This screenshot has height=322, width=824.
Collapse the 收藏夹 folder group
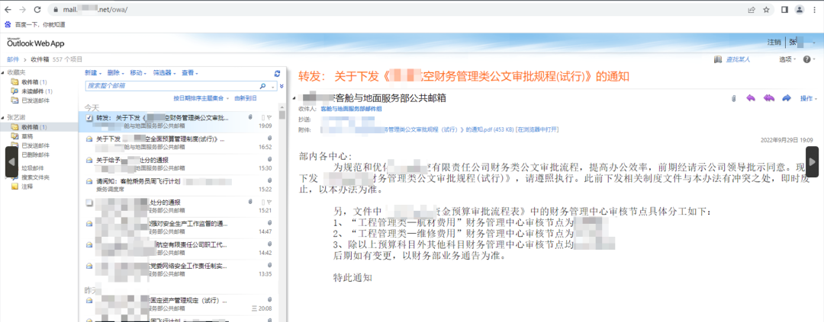[3, 72]
